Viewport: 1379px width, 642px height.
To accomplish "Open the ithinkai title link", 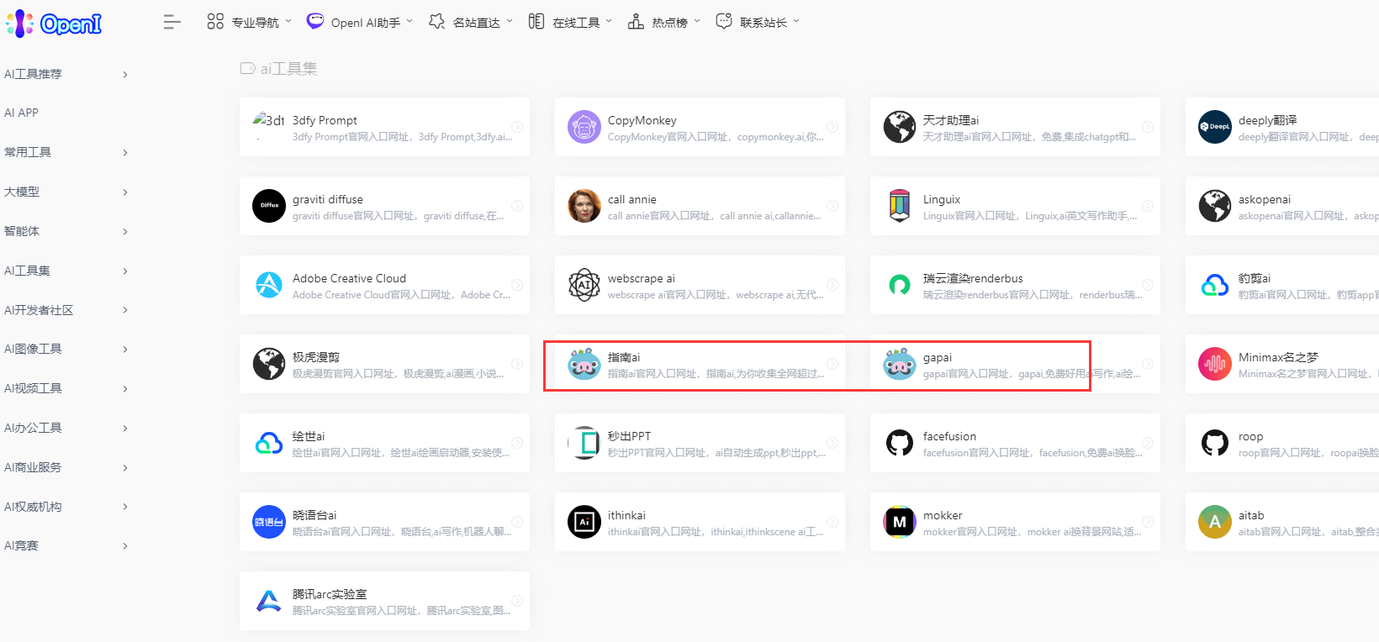I will click(626, 515).
